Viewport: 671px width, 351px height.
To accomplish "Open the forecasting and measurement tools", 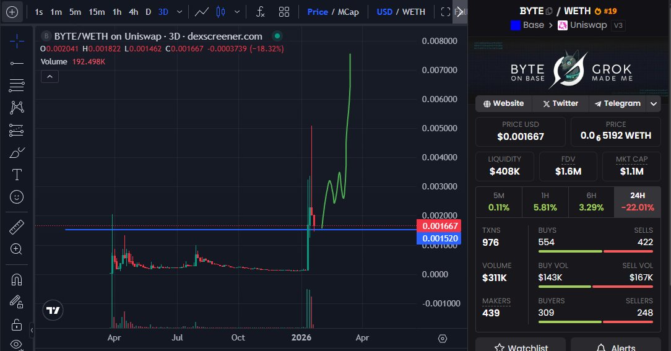I will pos(17,130).
